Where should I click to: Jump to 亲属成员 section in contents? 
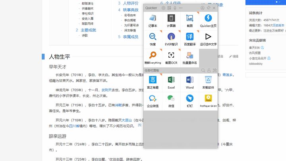click(x=131, y=37)
